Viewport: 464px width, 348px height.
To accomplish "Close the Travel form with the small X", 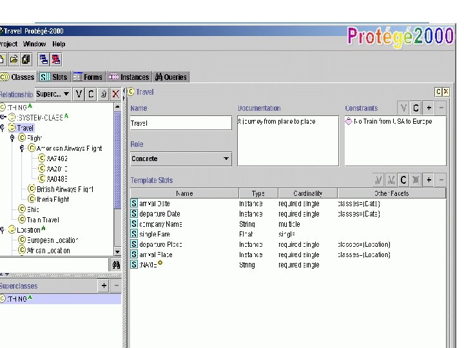I will coord(446,92).
